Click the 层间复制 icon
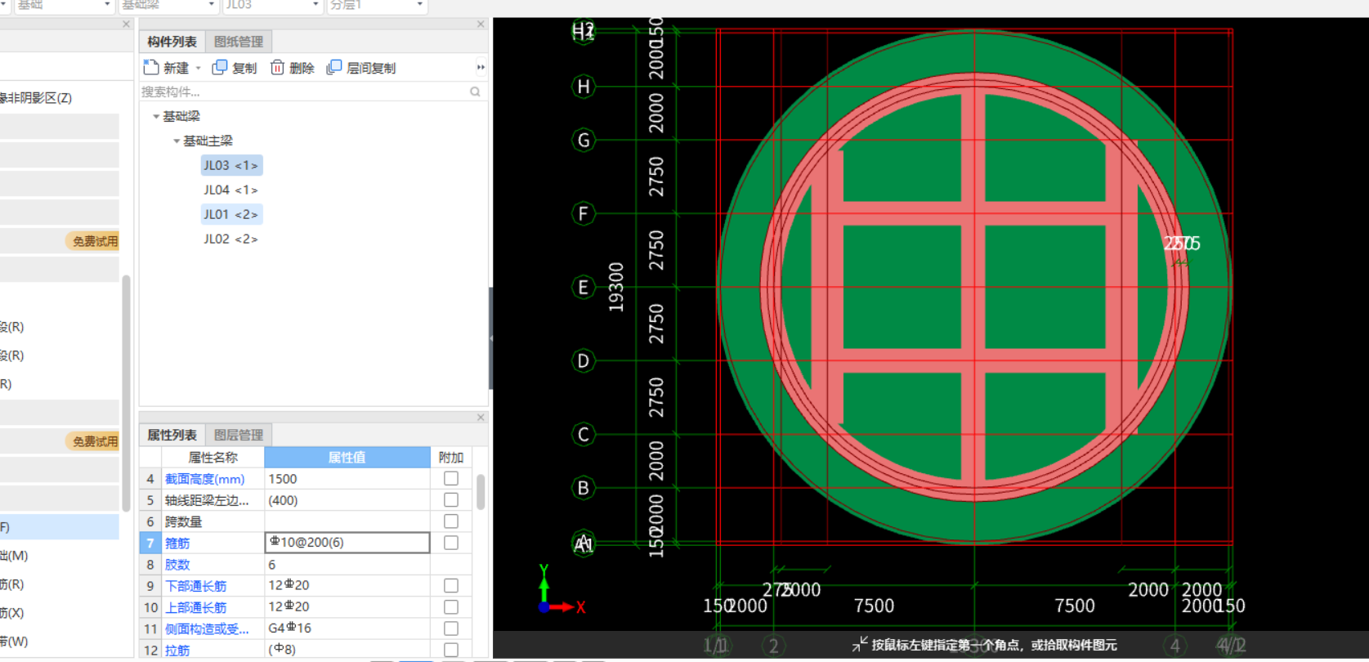The width and height of the screenshot is (1369, 662). (333, 67)
